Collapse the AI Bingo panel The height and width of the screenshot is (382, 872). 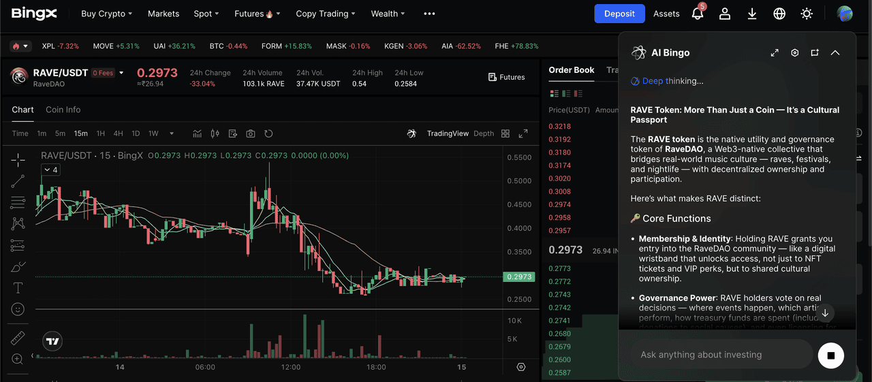(835, 52)
